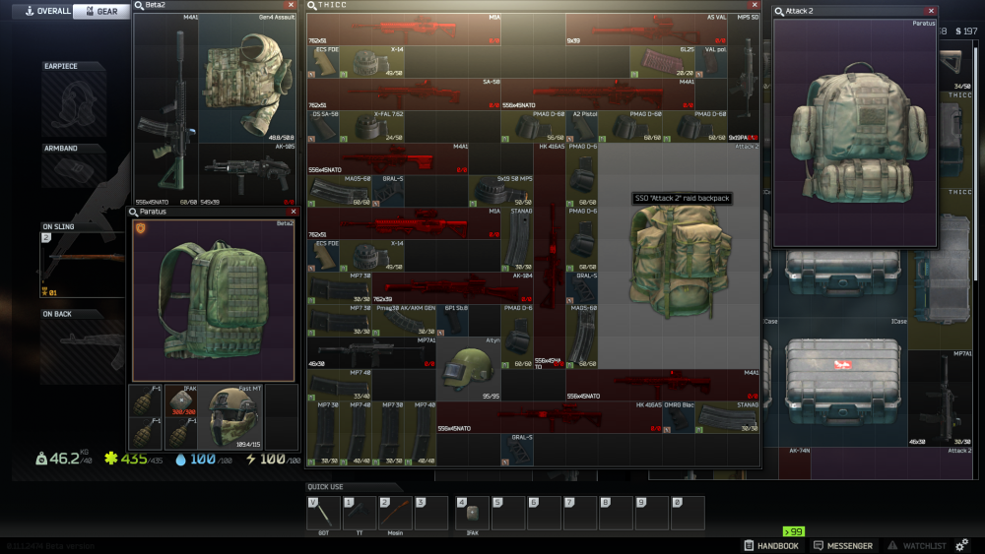Click the search icon in the THICC window
The height and width of the screenshot is (554, 985).
point(312,5)
